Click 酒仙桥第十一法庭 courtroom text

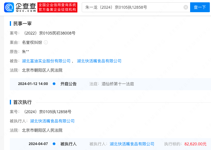tap(118, 84)
